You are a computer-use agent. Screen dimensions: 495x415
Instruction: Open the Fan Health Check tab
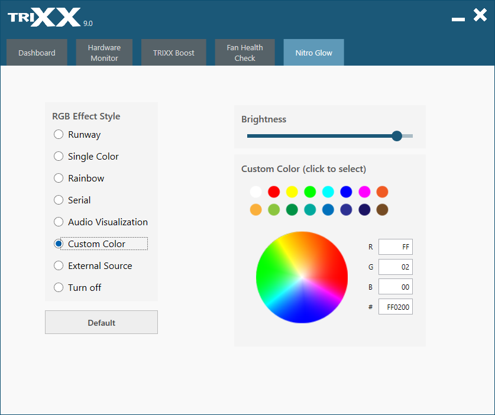245,53
